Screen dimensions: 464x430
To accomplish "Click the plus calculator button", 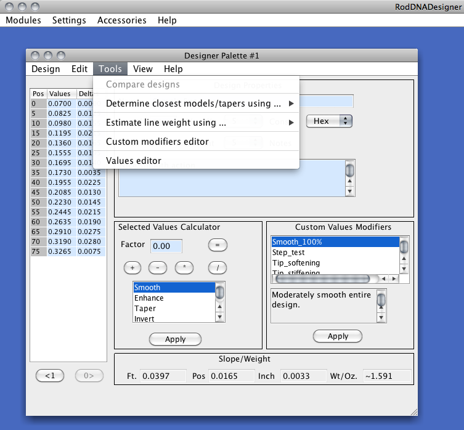I will [x=132, y=268].
